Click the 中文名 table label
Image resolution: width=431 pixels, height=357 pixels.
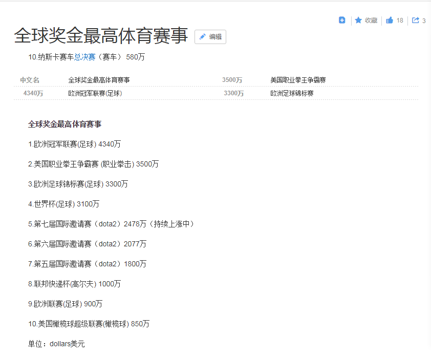pyautogui.click(x=30, y=80)
